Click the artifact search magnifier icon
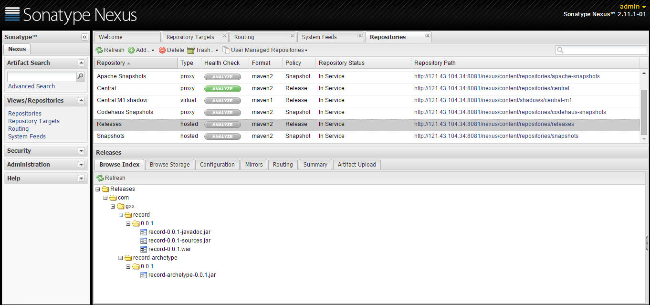 point(81,76)
